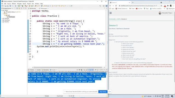
Task: Open the Window menu in Eclipse
Action: (37, 4)
